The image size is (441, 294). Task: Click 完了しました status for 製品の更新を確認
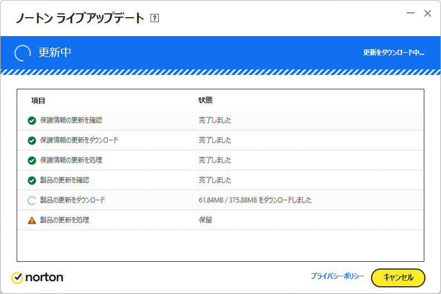215,180
